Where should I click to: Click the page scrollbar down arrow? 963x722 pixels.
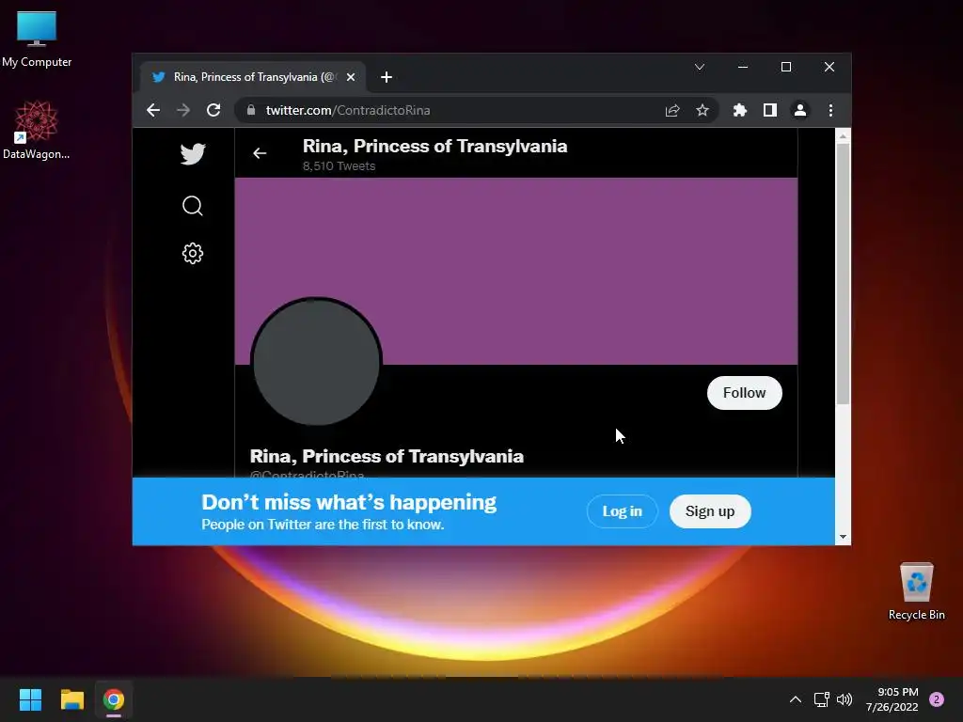click(844, 537)
